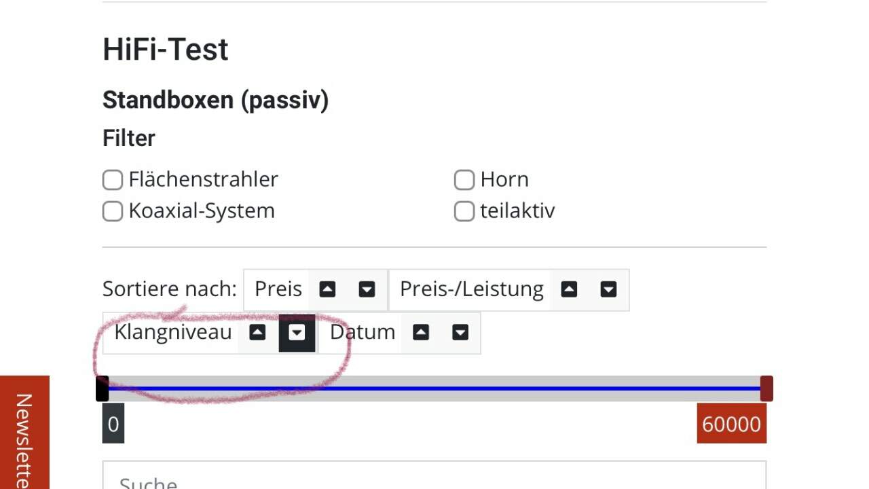The height and width of the screenshot is (489, 869).
Task: Click the right red slider handle
Action: coord(766,388)
